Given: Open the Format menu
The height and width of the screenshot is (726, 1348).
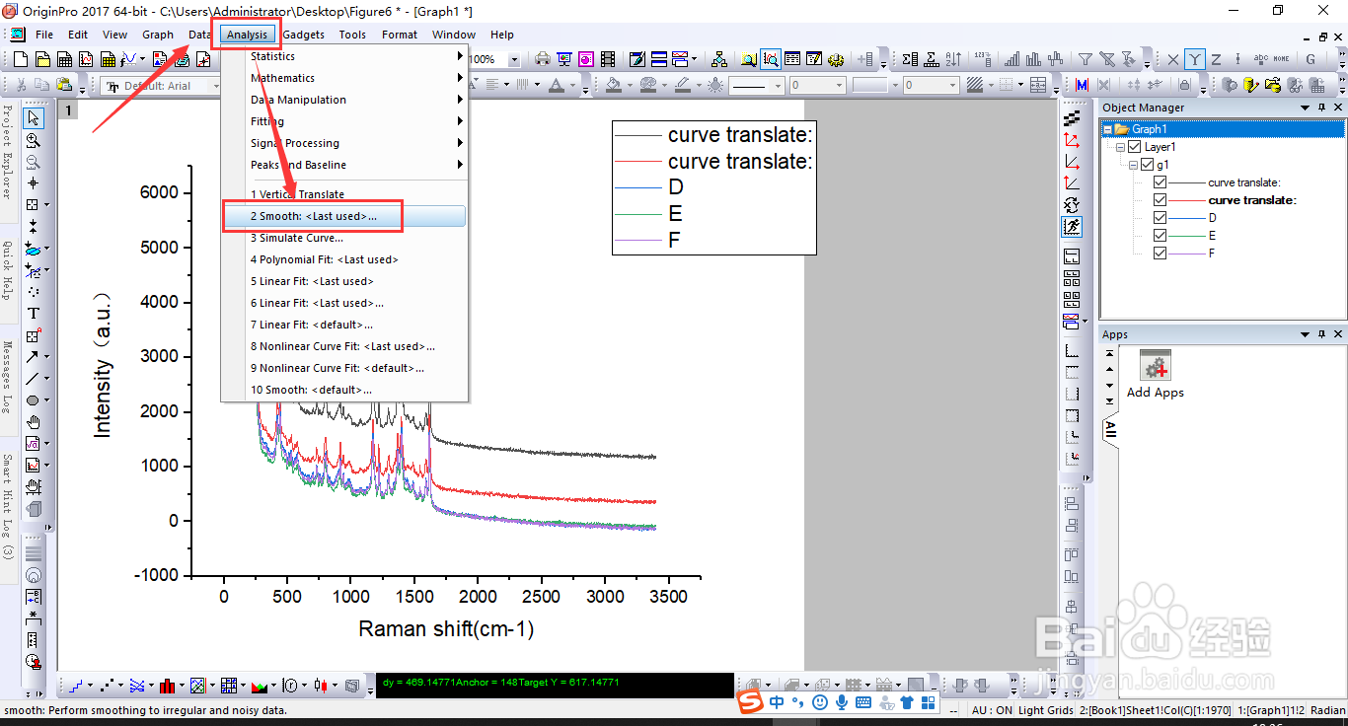Looking at the screenshot, I should pyautogui.click(x=400, y=35).
